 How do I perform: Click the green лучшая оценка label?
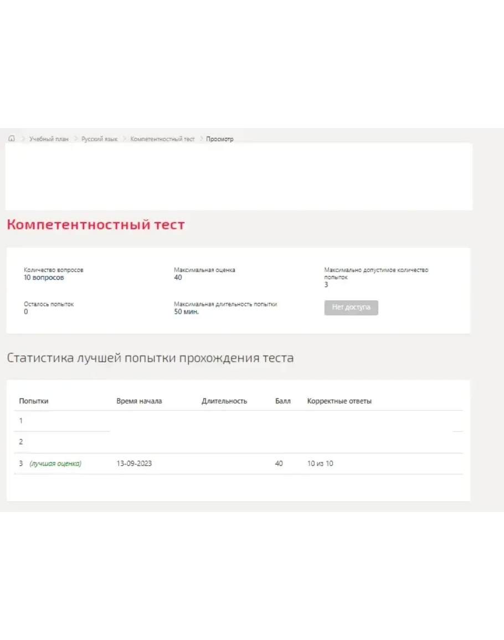coord(55,464)
